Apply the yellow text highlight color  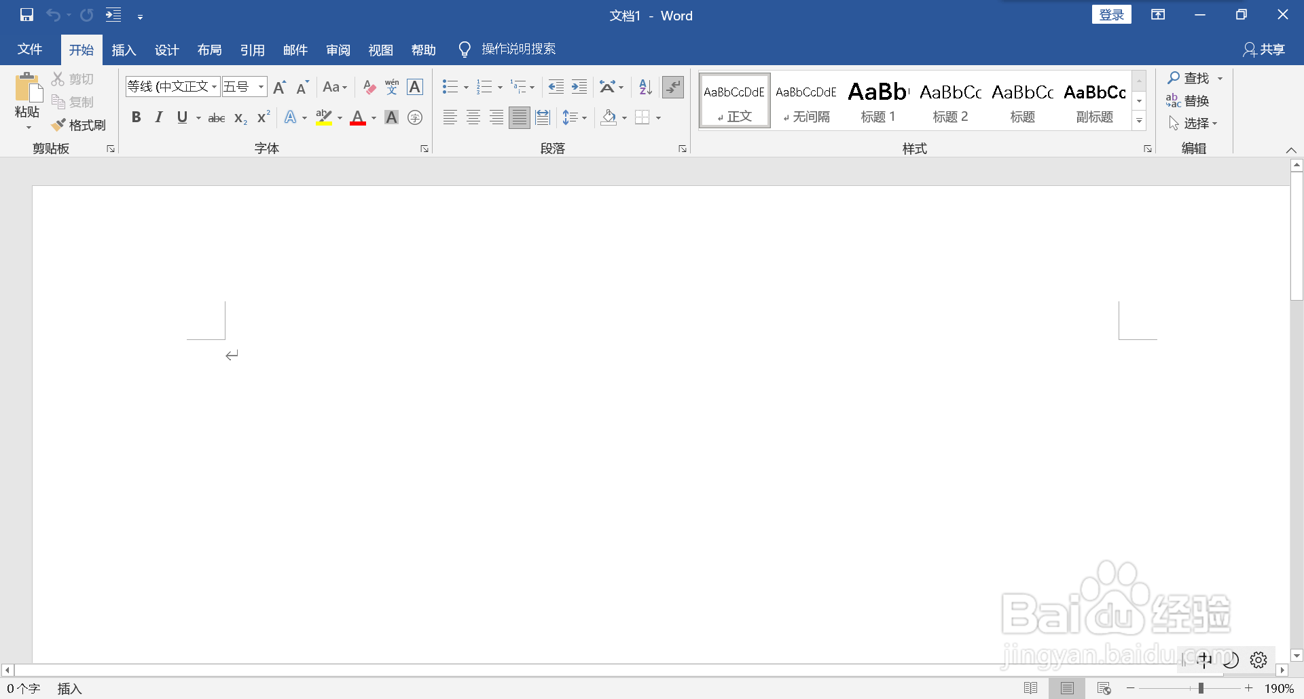[324, 117]
